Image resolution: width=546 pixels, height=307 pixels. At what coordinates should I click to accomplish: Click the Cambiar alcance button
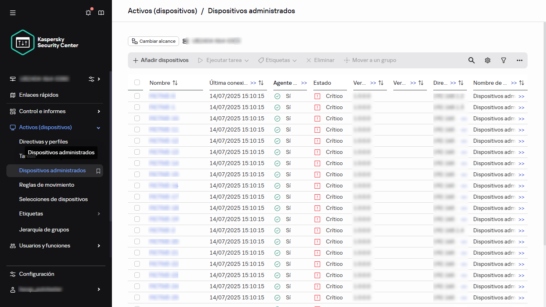[153, 41]
